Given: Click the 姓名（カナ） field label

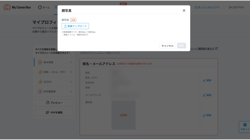Looking at the screenshot, I should coord(92,78).
